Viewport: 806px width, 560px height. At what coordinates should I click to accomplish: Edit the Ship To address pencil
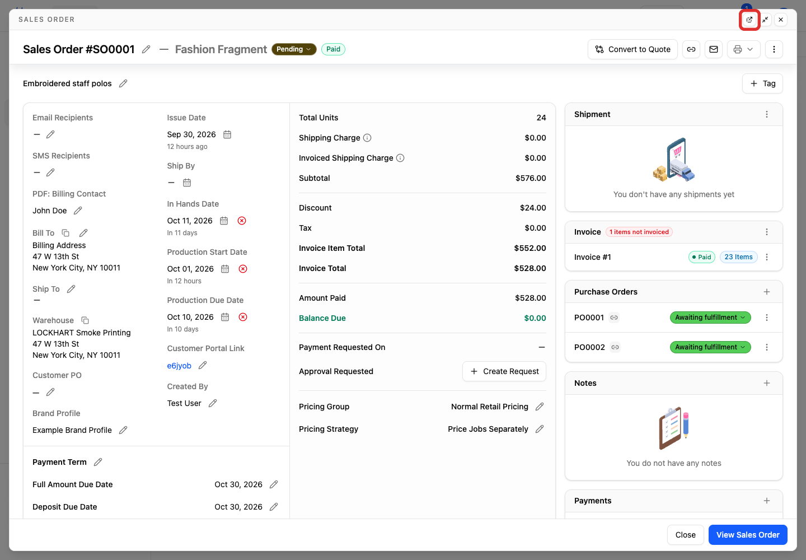71,289
